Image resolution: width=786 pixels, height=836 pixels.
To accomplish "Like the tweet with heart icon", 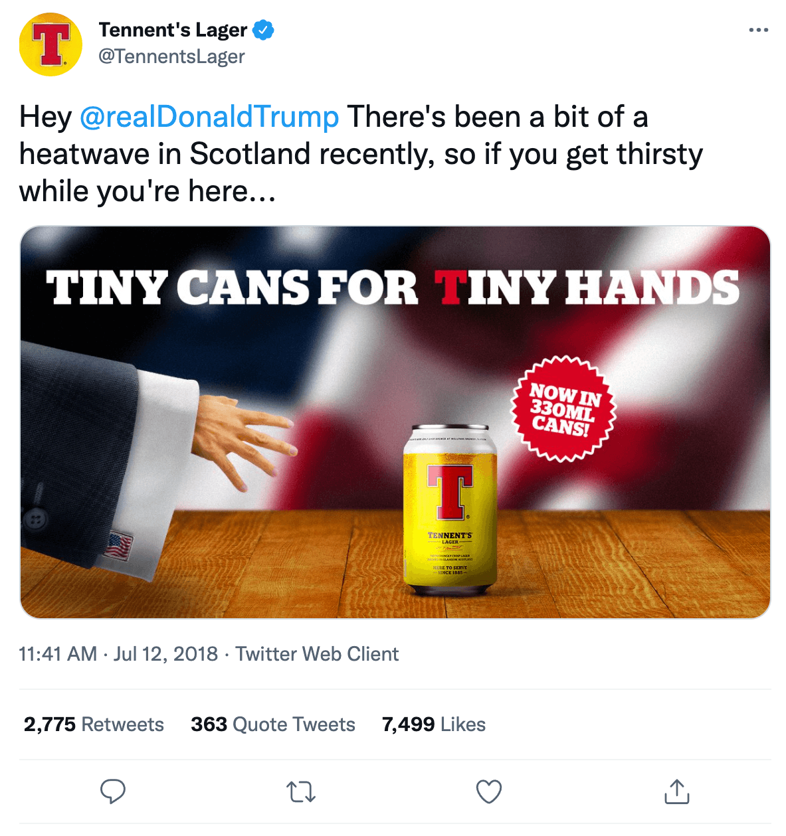I will click(489, 792).
